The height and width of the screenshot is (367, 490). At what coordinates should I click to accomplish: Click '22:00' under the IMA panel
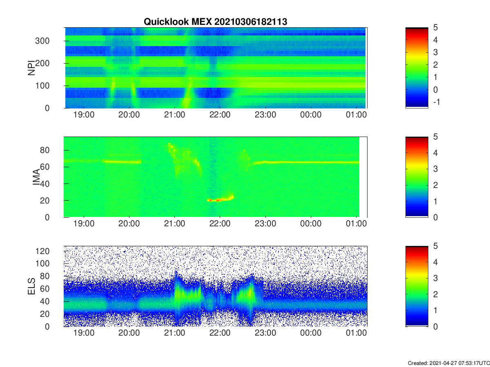coord(220,224)
